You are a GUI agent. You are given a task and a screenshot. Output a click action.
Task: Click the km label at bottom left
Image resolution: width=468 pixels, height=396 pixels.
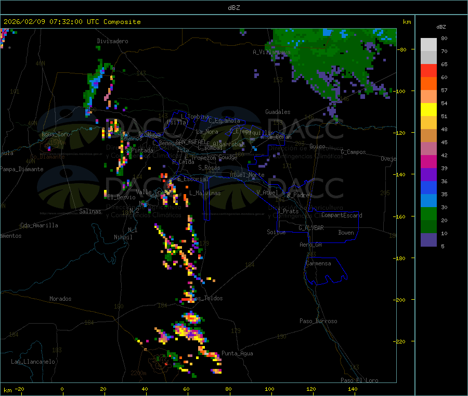pyautogui.click(x=8, y=390)
